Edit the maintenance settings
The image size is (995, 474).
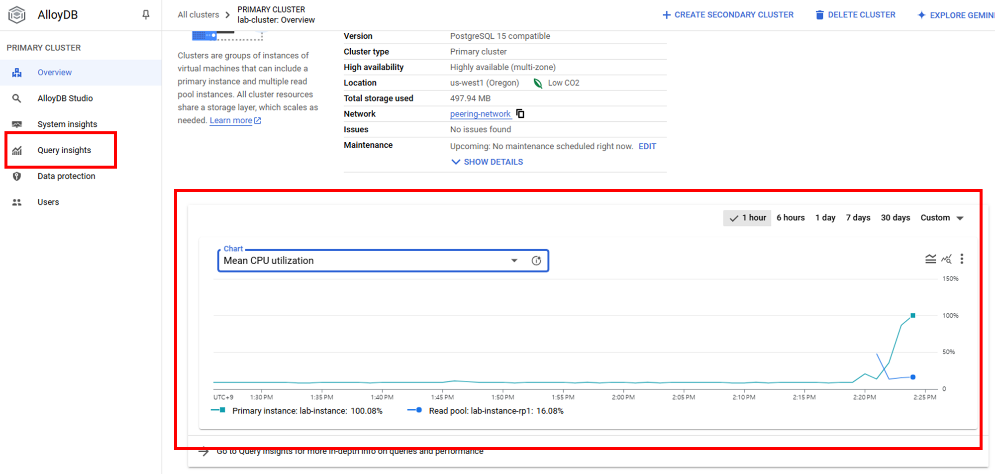coord(647,146)
